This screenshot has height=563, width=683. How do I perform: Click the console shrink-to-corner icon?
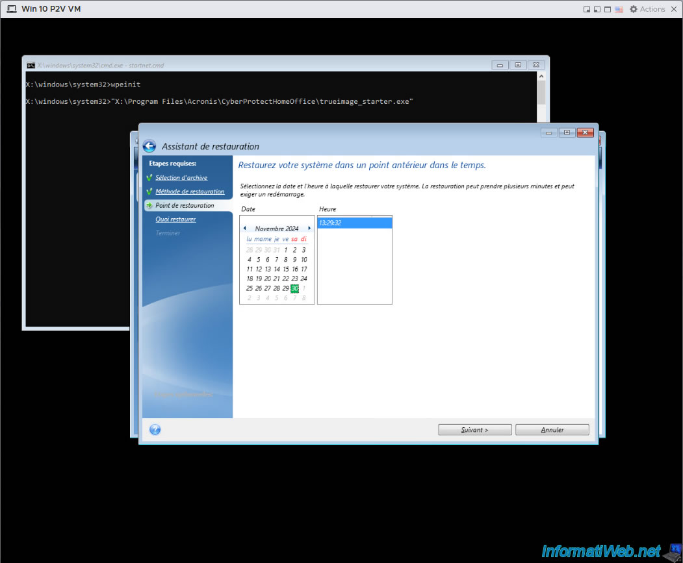coord(587,9)
